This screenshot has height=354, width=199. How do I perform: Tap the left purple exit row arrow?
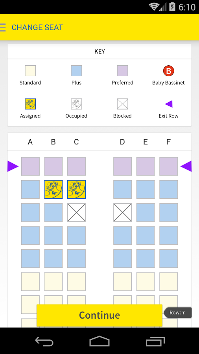[x=13, y=166]
